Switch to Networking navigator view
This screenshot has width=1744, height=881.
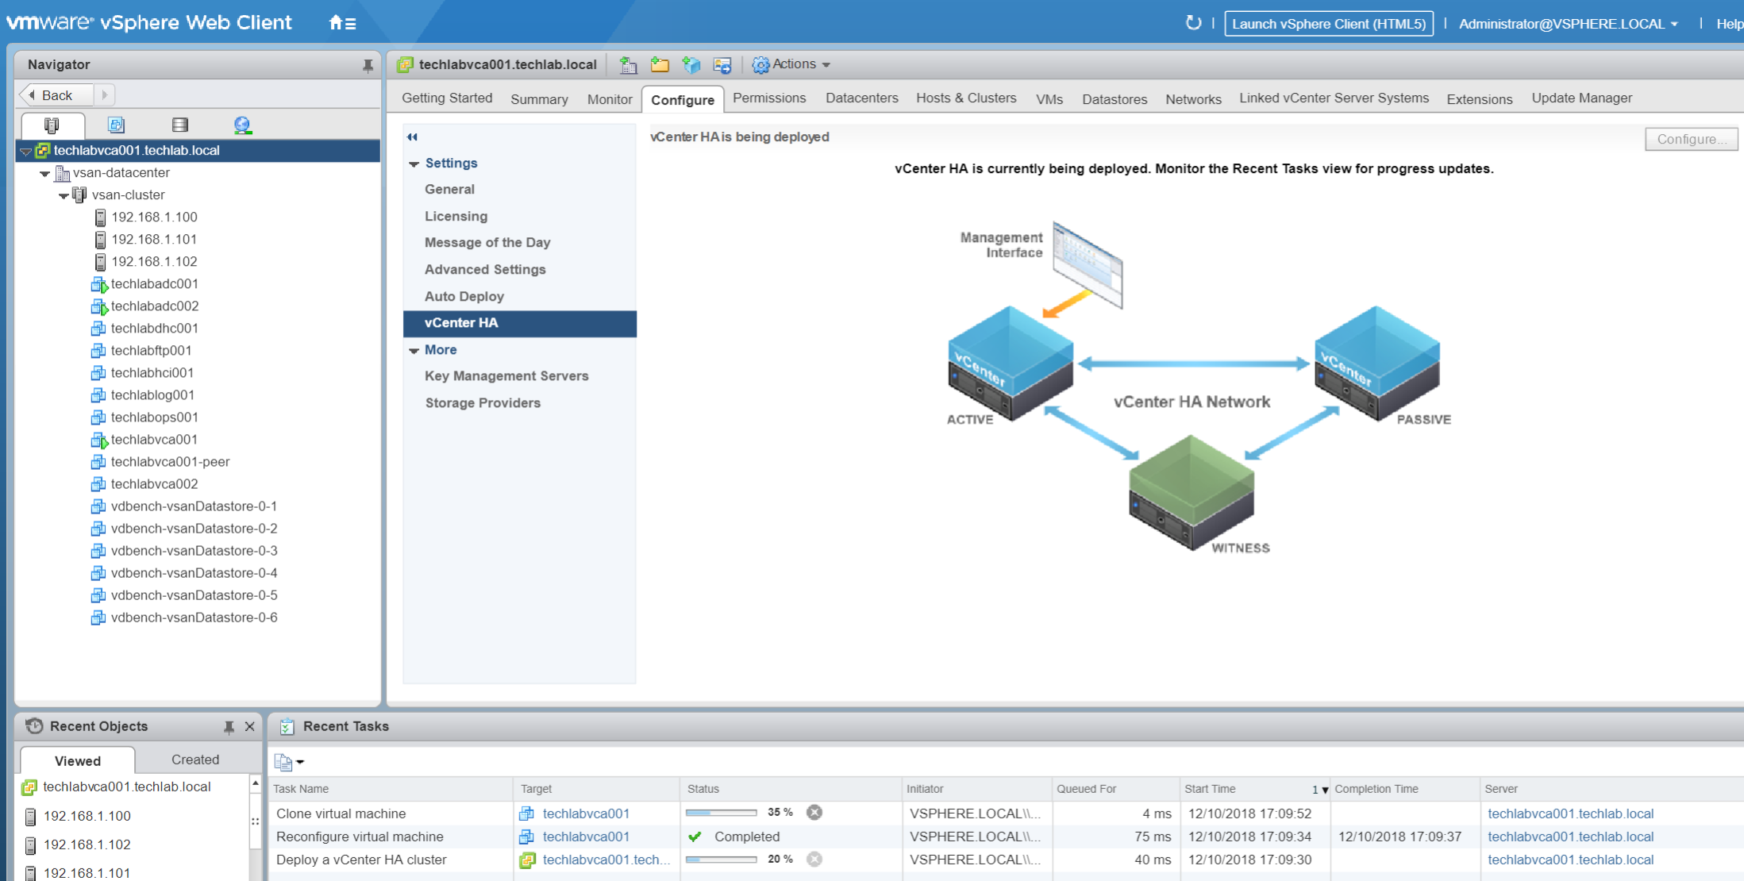pyautogui.click(x=242, y=125)
